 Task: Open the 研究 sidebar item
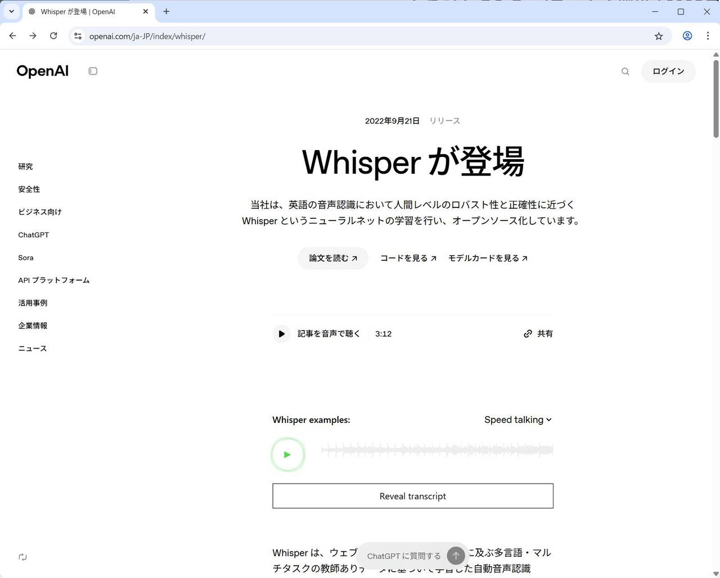25,166
